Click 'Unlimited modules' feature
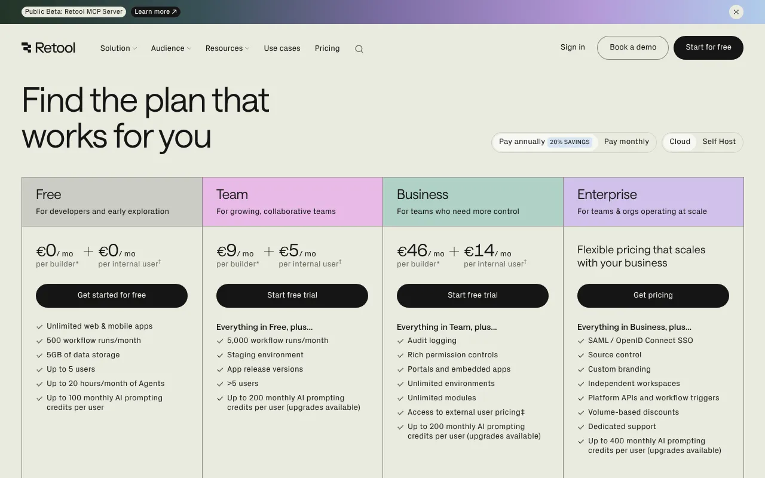Image resolution: width=765 pixels, height=478 pixels. coord(442,398)
